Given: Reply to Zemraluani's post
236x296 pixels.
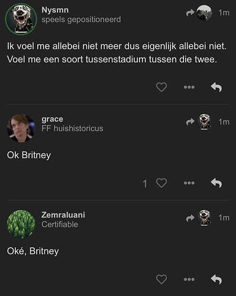Looking at the screenshot, I should tap(216, 279).
